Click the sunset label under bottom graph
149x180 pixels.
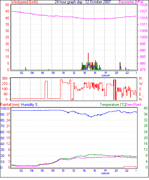(x=105, y=173)
